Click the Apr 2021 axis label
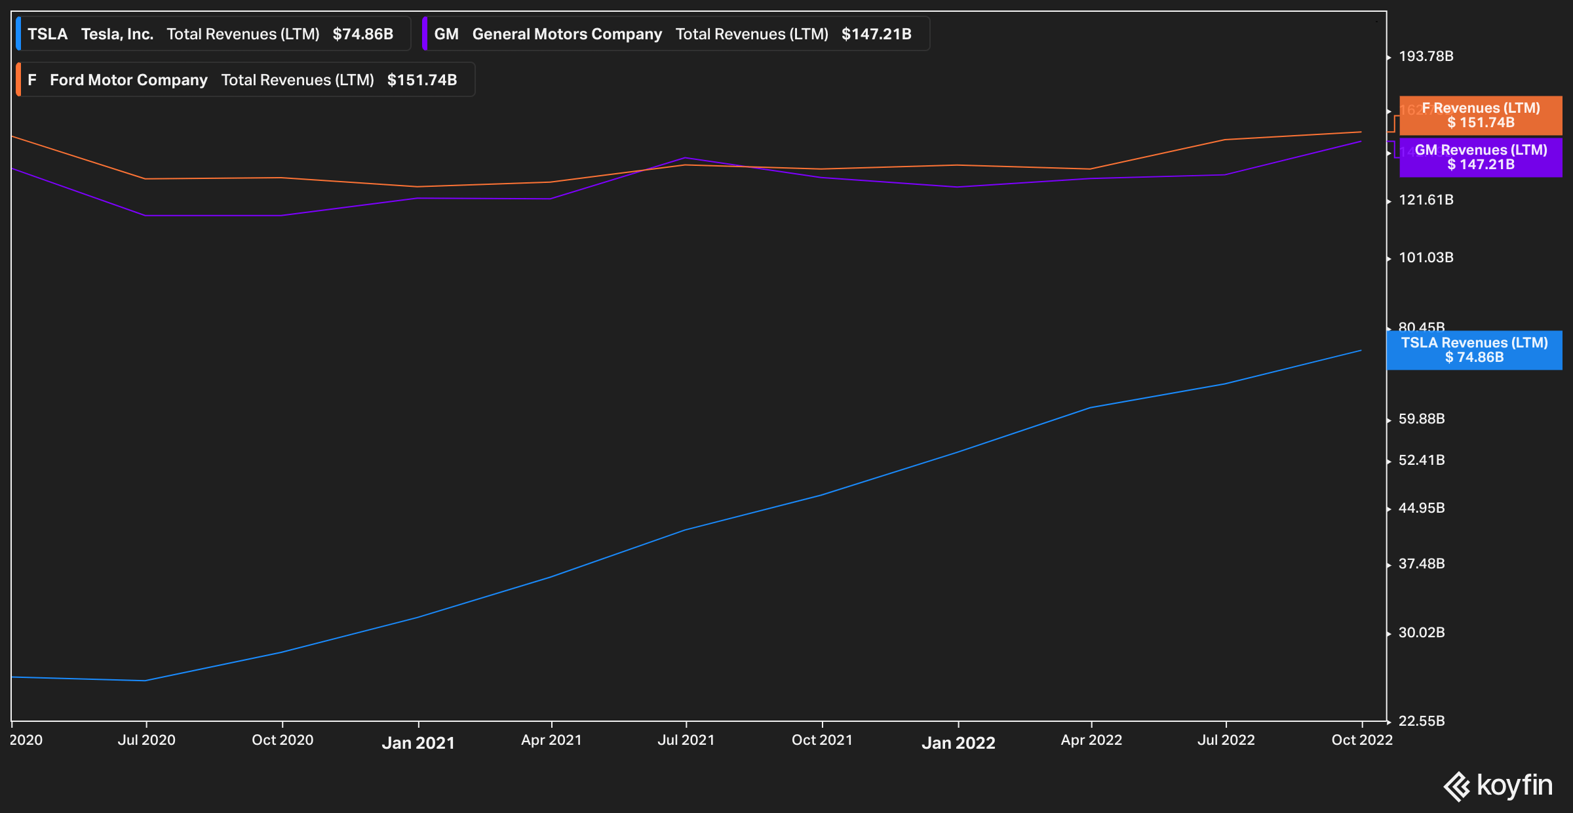The height and width of the screenshot is (813, 1573). [x=551, y=740]
